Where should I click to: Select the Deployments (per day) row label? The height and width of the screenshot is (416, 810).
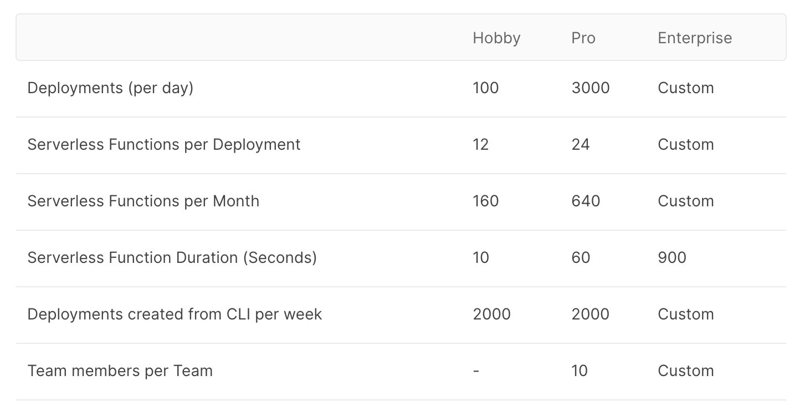[110, 88]
